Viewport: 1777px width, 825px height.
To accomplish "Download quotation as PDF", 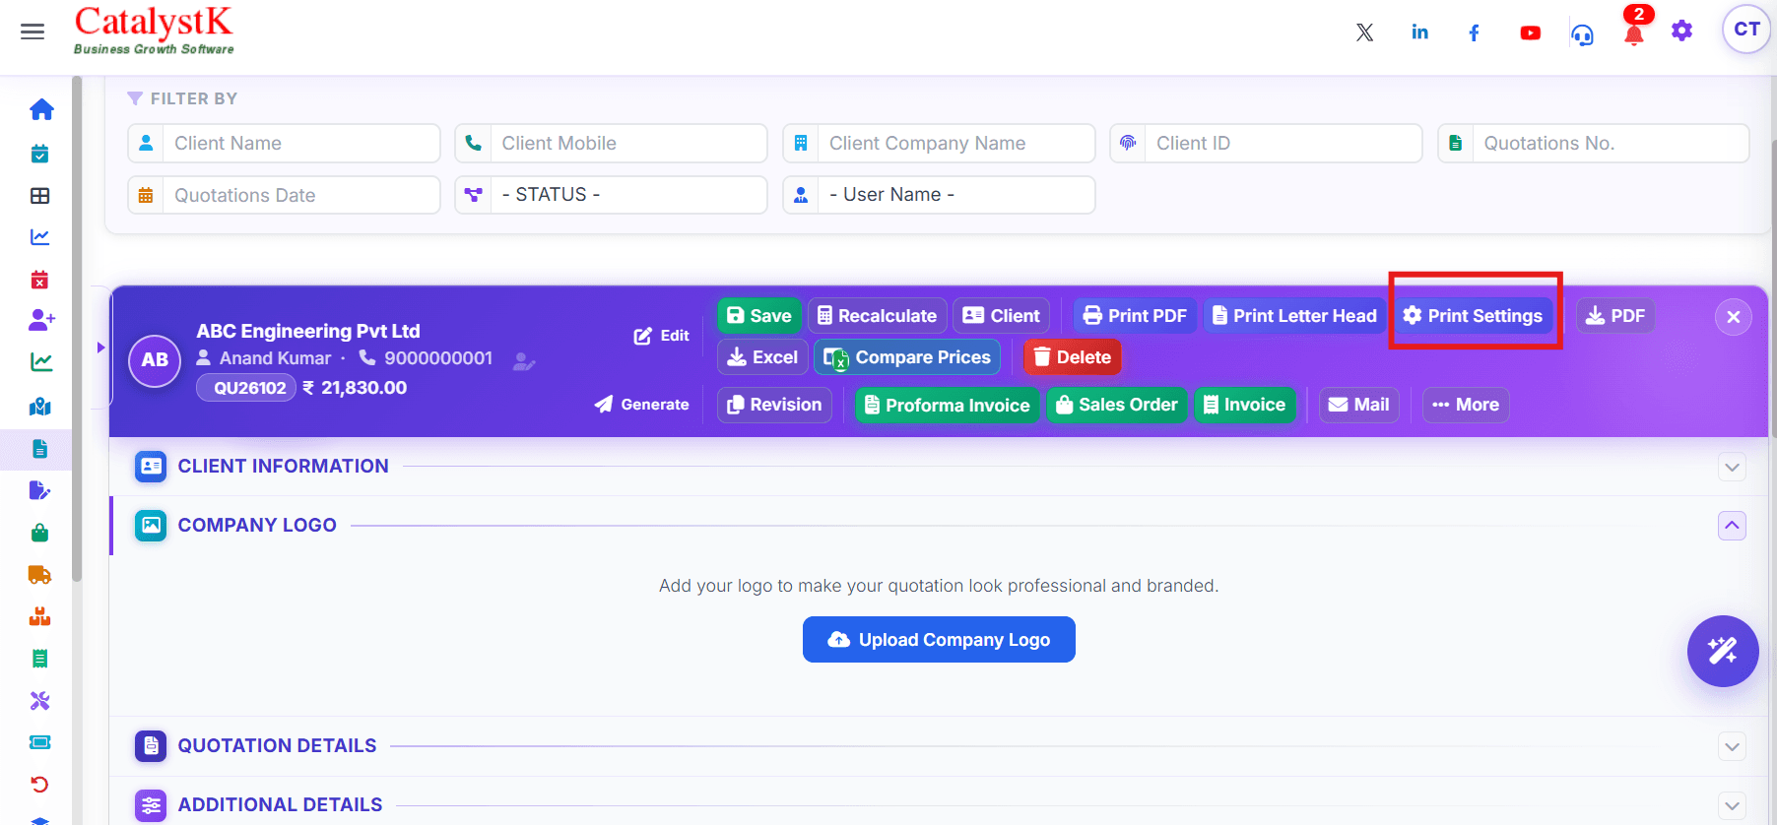I will tap(1615, 316).
